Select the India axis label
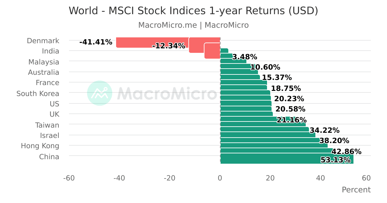This screenshot has width=387, height=203. click(x=51, y=51)
